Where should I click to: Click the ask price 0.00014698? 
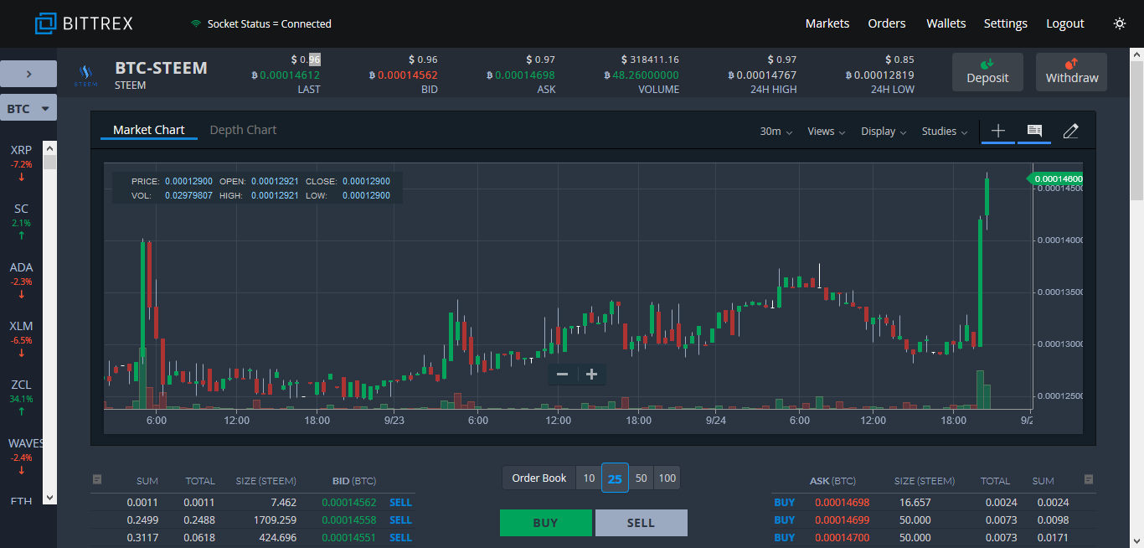[842, 503]
